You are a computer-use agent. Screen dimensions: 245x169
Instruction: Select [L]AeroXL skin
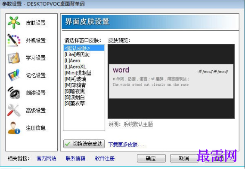pos(84,67)
